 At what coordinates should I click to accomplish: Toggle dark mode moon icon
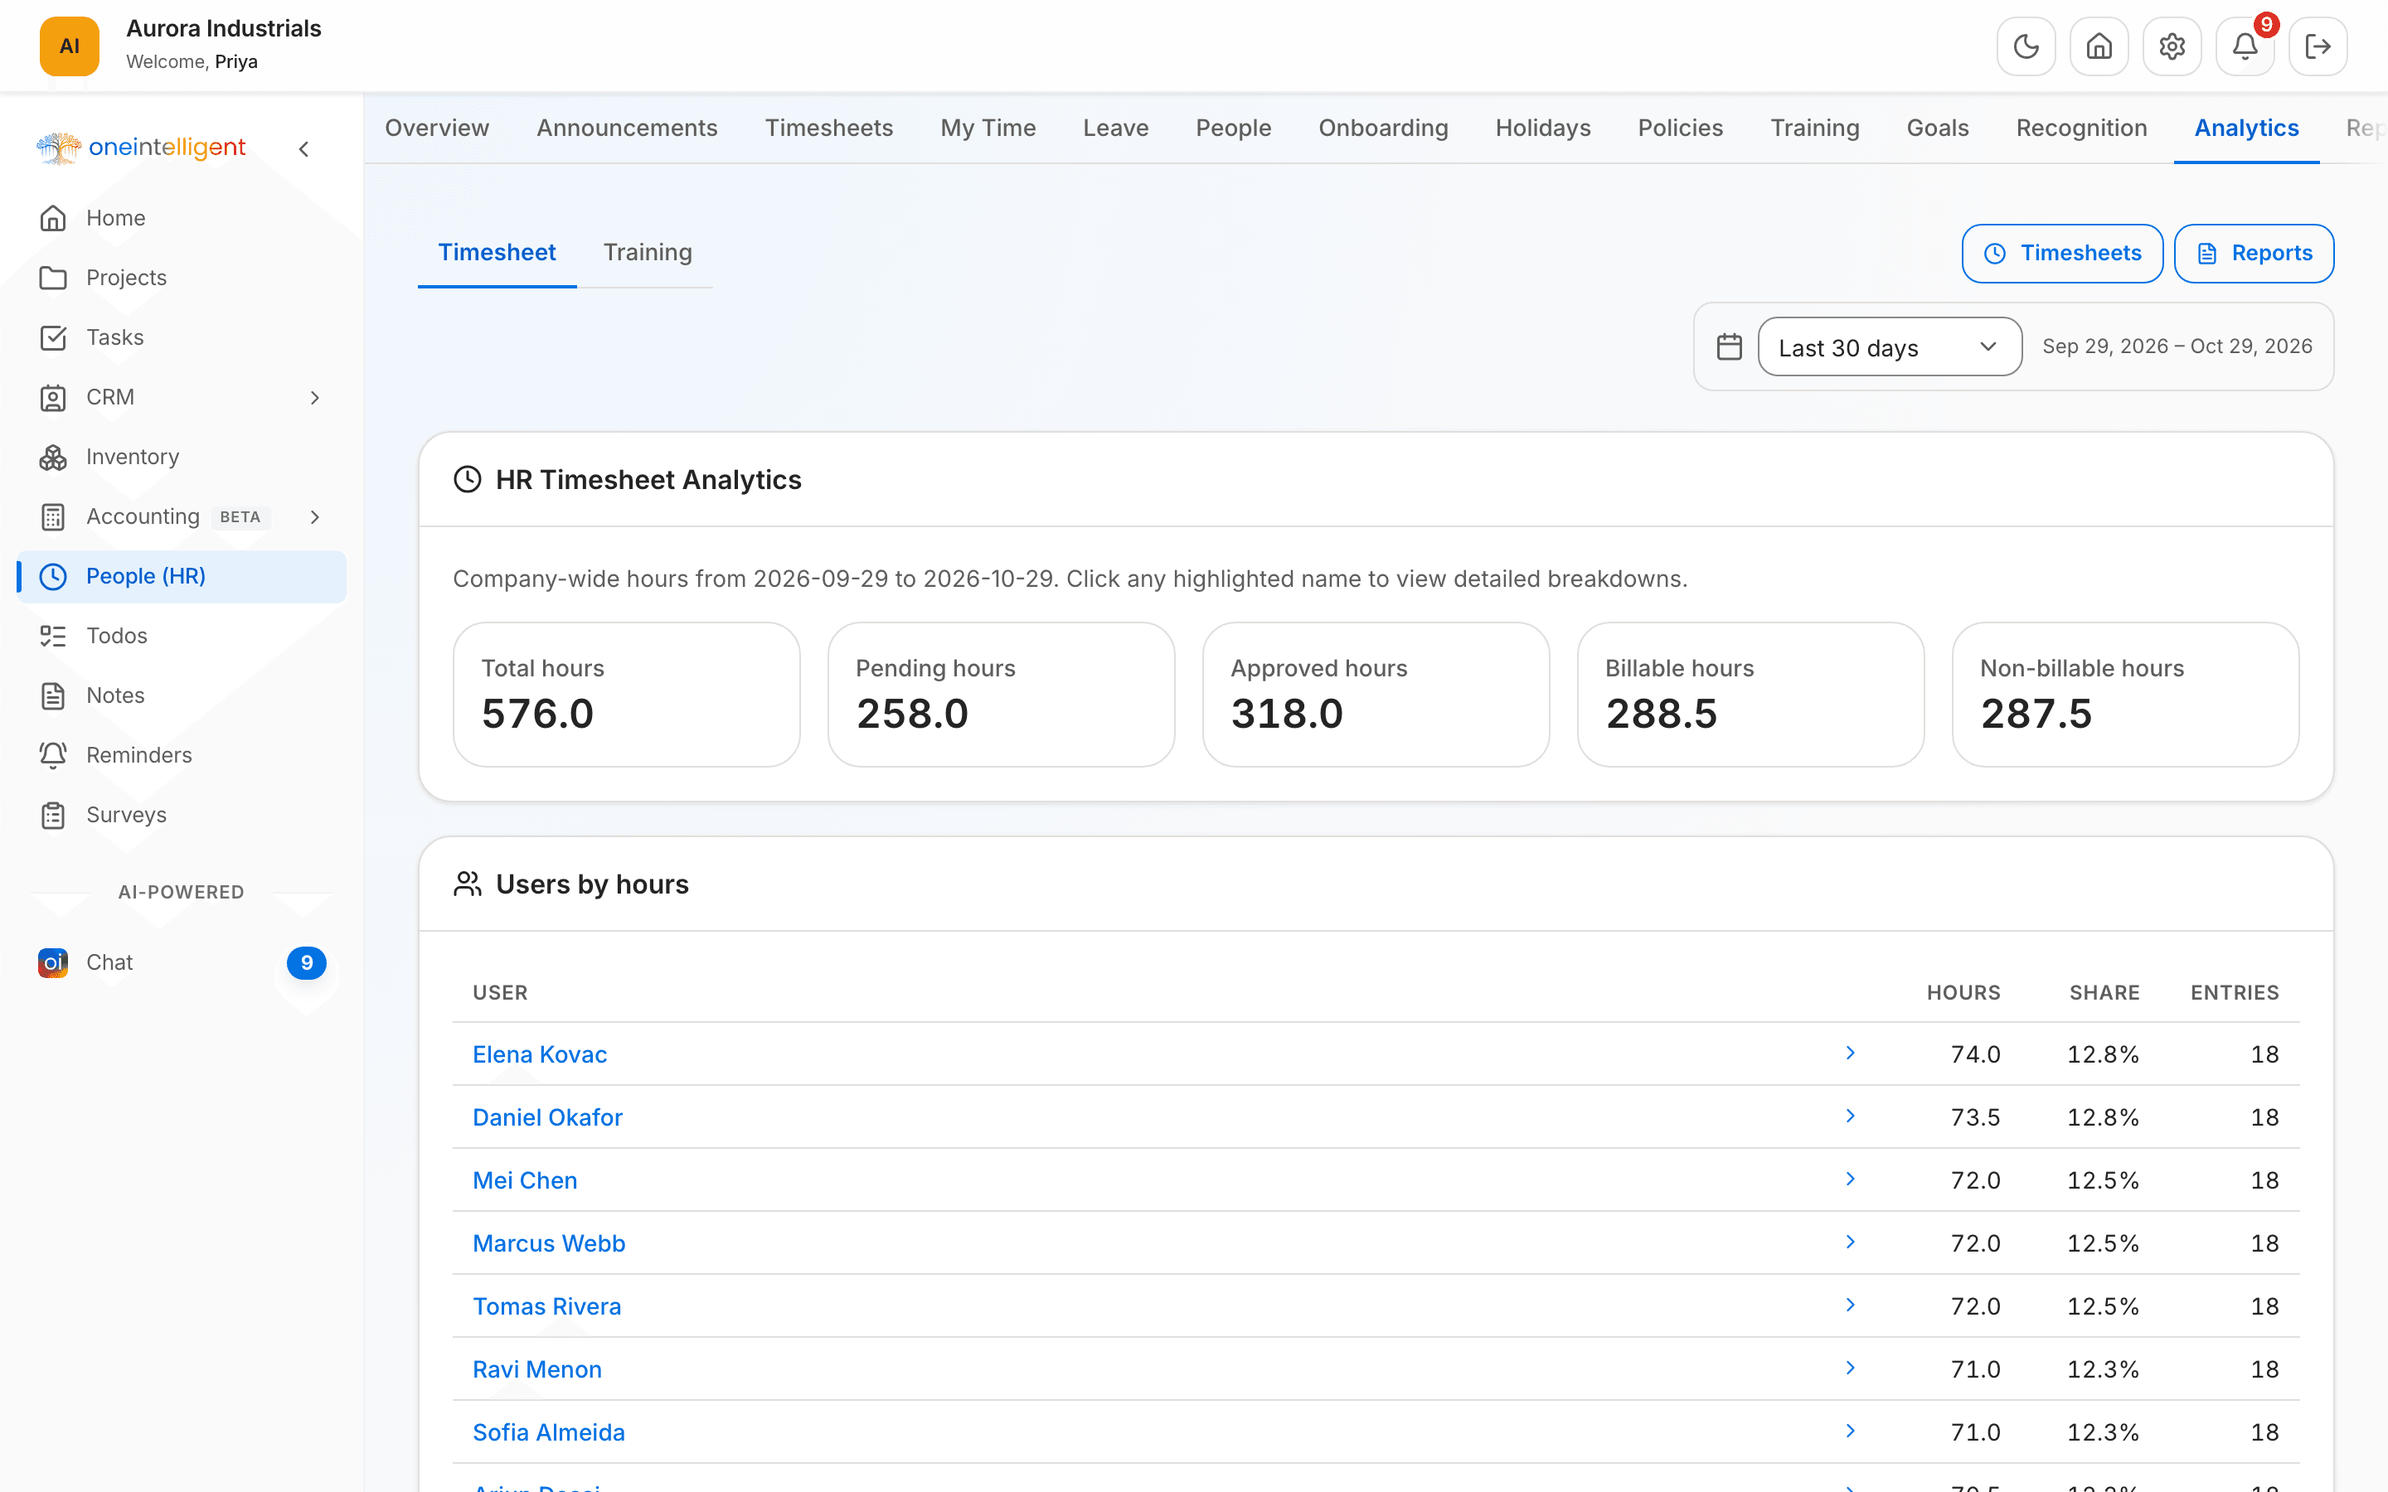(x=2026, y=46)
